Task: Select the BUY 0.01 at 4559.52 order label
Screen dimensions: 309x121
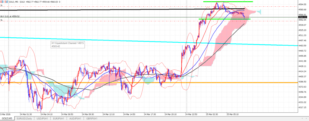Action: (10, 16)
